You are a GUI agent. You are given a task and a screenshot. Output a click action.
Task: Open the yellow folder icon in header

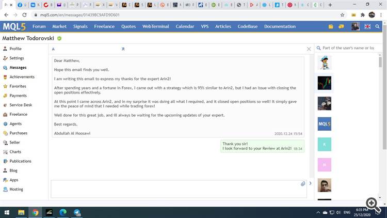pos(331,26)
